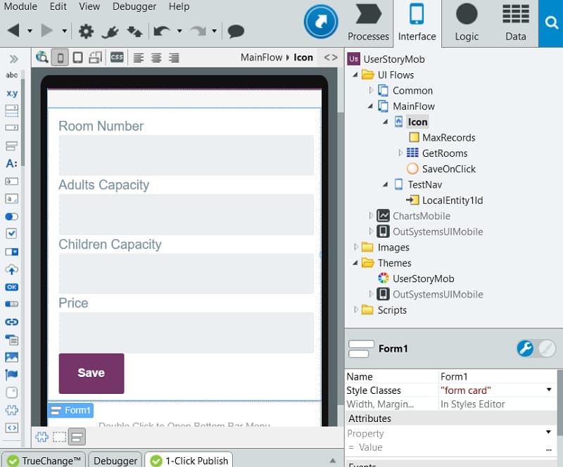563x467 pixels.
Task: Click the Undo arrow in the toolbar
Action: pyautogui.click(x=162, y=31)
